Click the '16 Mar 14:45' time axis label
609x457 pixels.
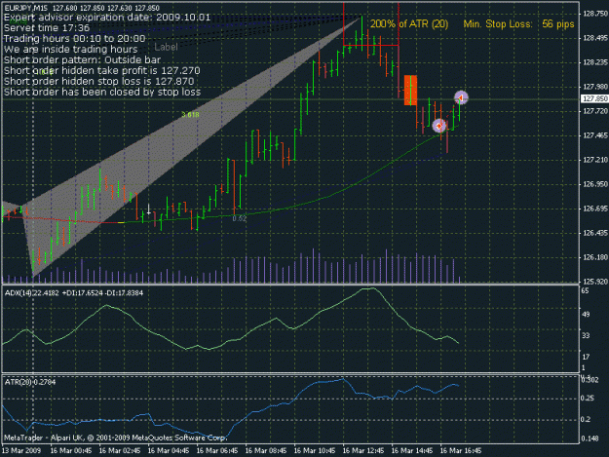point(412,451)
